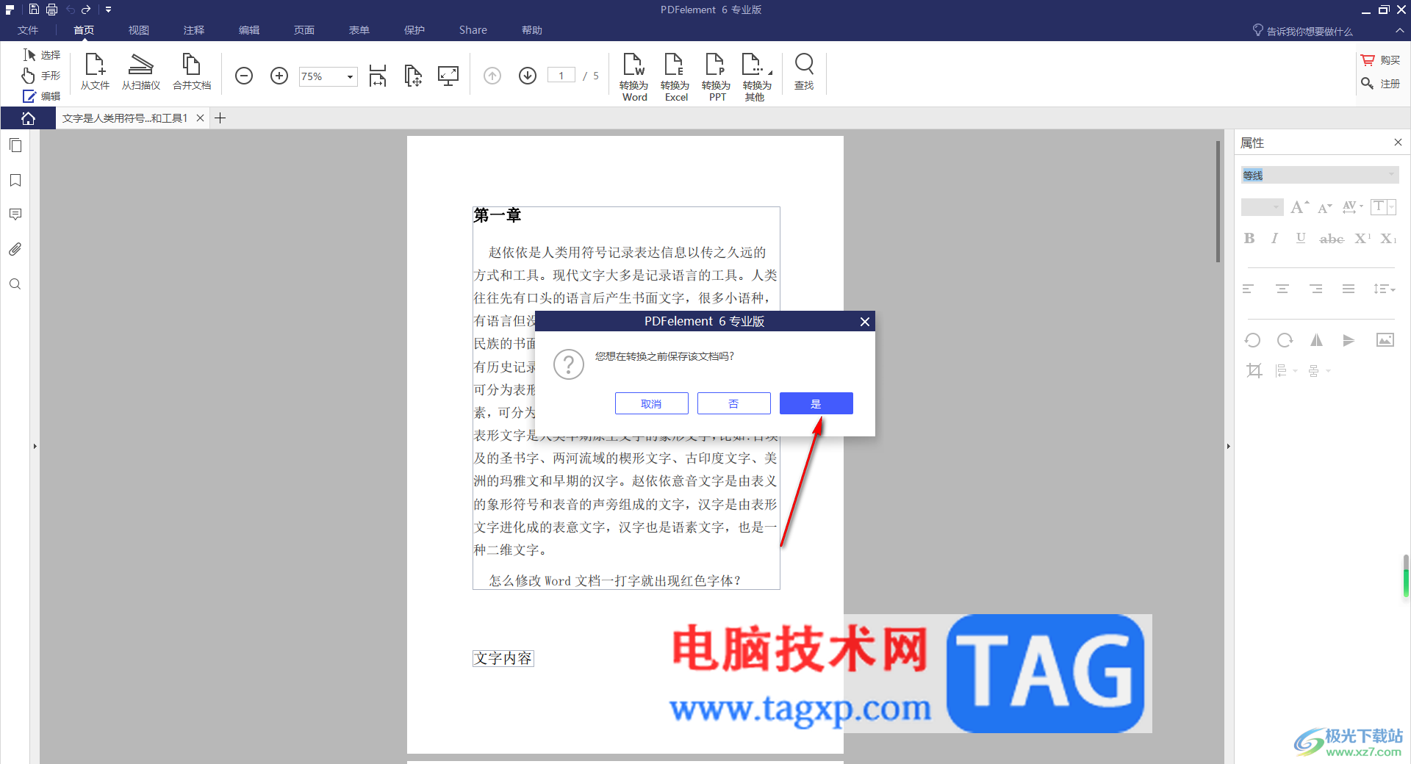The width and height of the screenshot is (1411, 764).
Task: Increase font size button
Action: 1299,207
